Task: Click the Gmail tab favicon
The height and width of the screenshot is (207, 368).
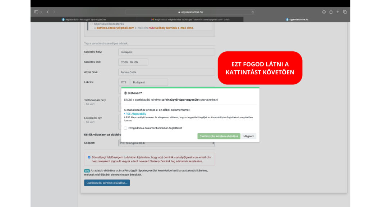Action: pyautogui.click(x=153, y=19)
